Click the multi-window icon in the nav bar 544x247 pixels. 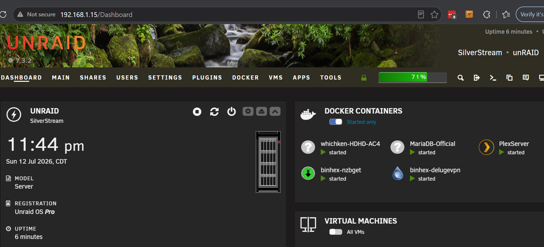(x=509, y=78)
